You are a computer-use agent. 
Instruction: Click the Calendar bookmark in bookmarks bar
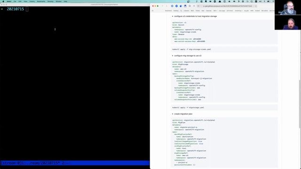pyautogui.click(x=208, y=11)
